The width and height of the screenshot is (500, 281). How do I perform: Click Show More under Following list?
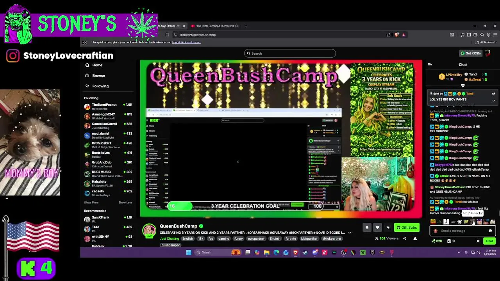tap(91, 203)
